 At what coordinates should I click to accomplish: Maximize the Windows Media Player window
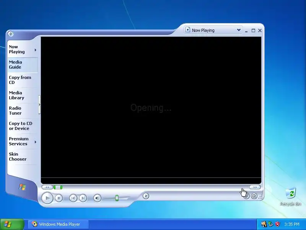tap(253, 31)
